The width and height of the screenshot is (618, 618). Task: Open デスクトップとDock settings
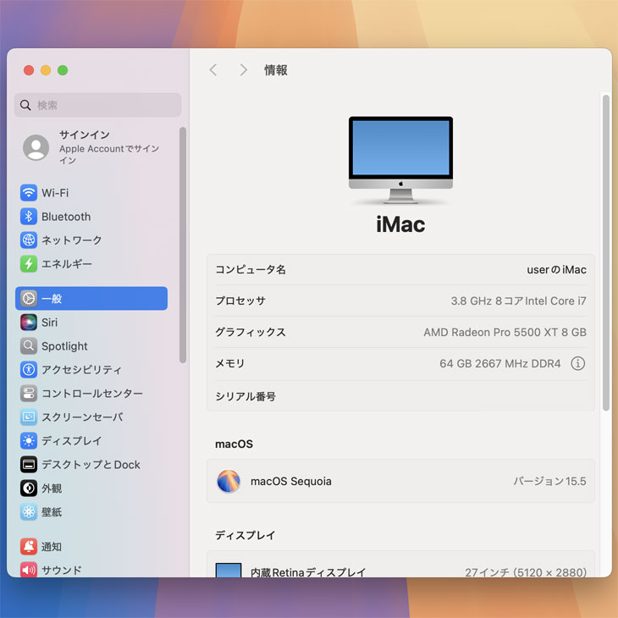click(91, 465)
